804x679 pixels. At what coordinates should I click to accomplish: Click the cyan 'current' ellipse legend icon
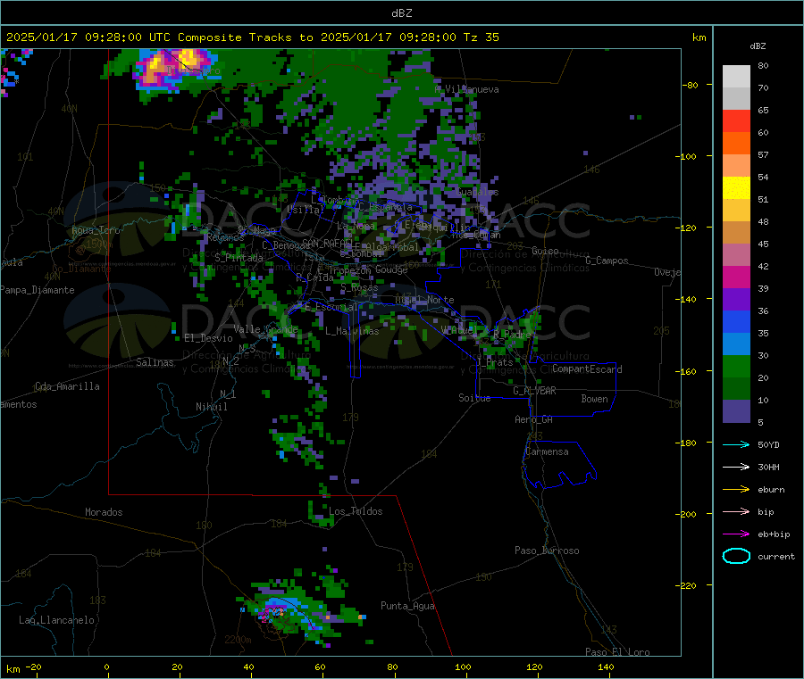point(736,556)
